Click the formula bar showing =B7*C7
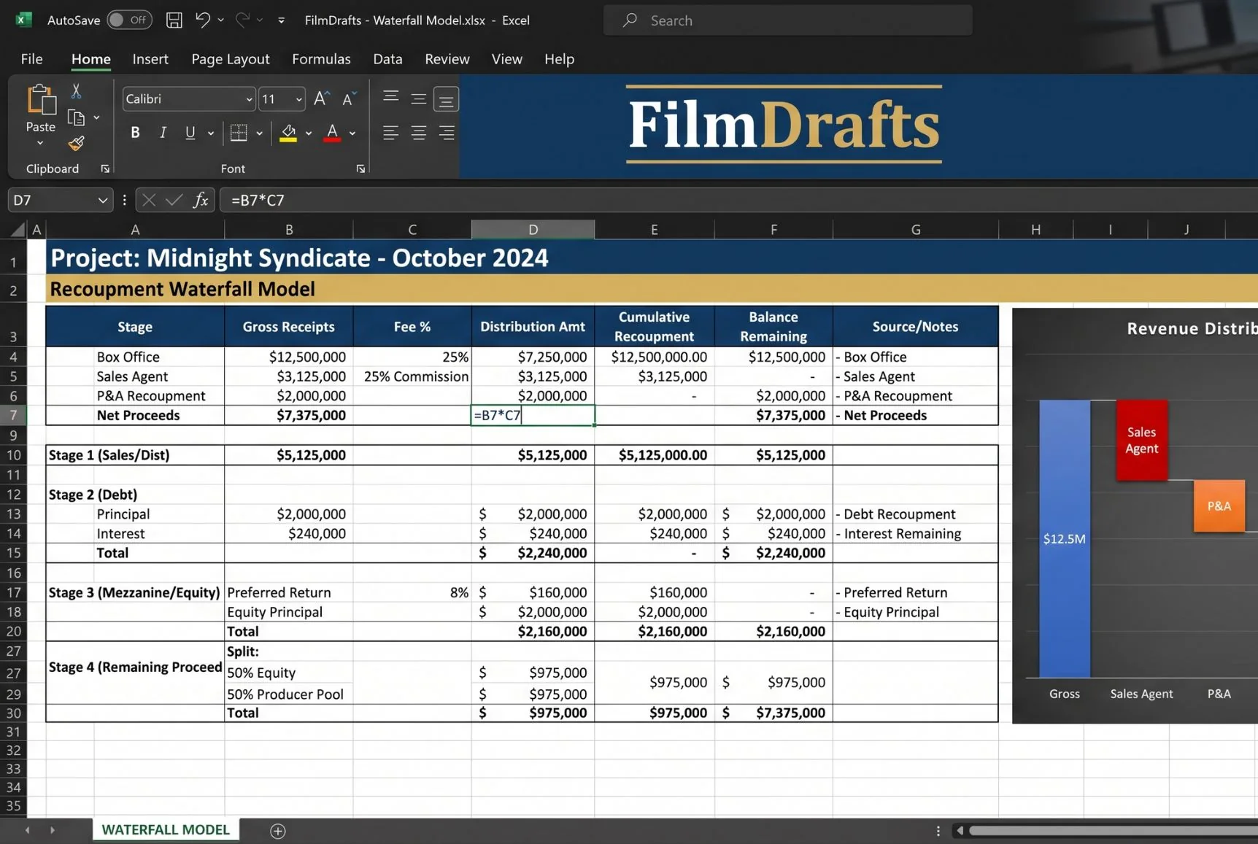The height and width of the screenshot is (844, 1258). [738, 200]
